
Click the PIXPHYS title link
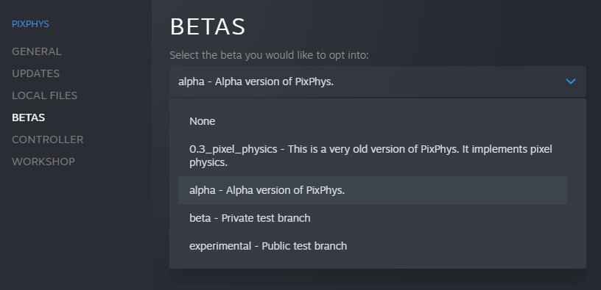30,24
